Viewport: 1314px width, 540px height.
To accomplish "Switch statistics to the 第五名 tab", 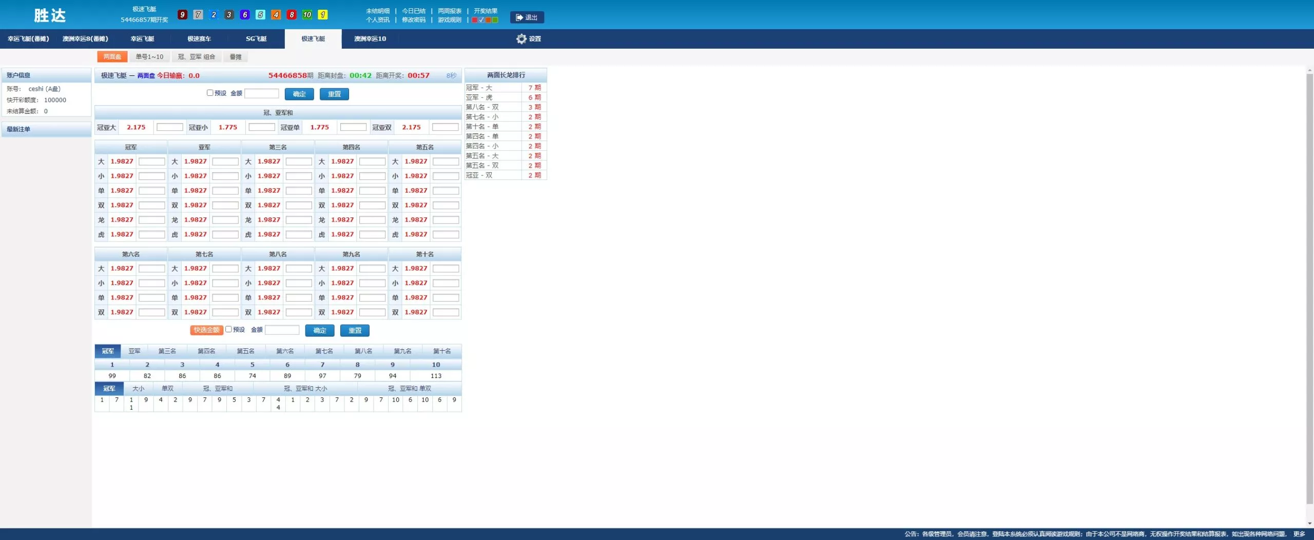I will tap(245, 351).
